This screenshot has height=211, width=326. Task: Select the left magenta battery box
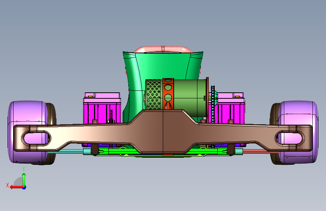102,109
